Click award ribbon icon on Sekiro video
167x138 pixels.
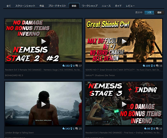[x=152, y=66]
